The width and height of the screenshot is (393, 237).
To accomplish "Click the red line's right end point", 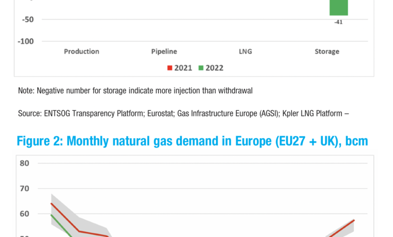I will (x=354, y=220).
